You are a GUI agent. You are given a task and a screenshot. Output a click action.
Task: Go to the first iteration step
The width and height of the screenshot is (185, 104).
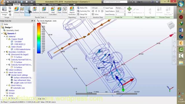pos(93,11)
